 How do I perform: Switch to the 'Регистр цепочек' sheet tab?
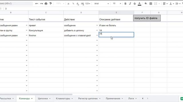click(89, 99)
